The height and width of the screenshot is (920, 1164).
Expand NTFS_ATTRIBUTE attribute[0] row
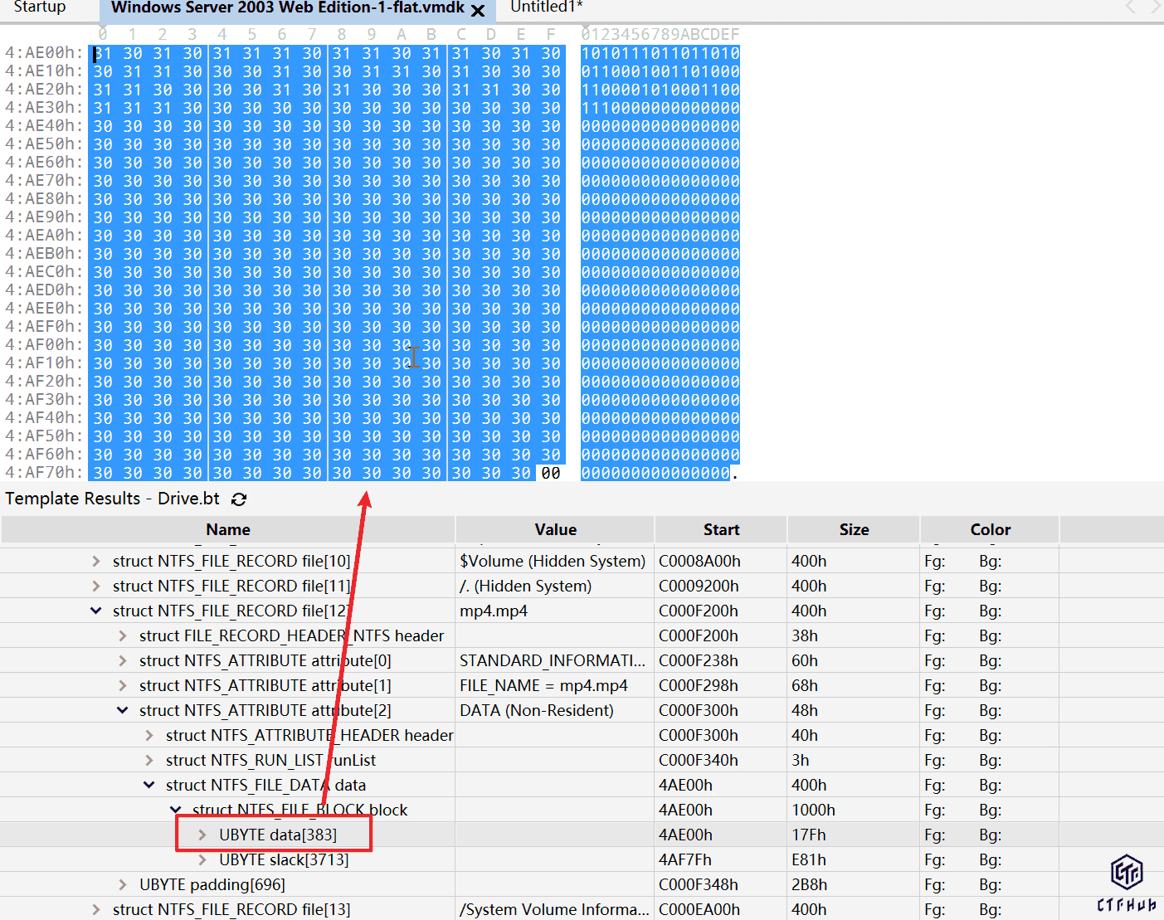(x=123, y=661)
